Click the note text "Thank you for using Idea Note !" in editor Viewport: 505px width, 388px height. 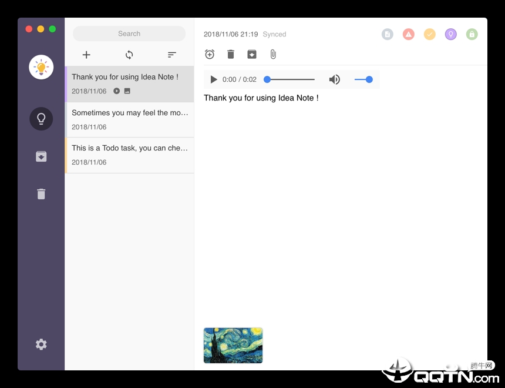261,98
